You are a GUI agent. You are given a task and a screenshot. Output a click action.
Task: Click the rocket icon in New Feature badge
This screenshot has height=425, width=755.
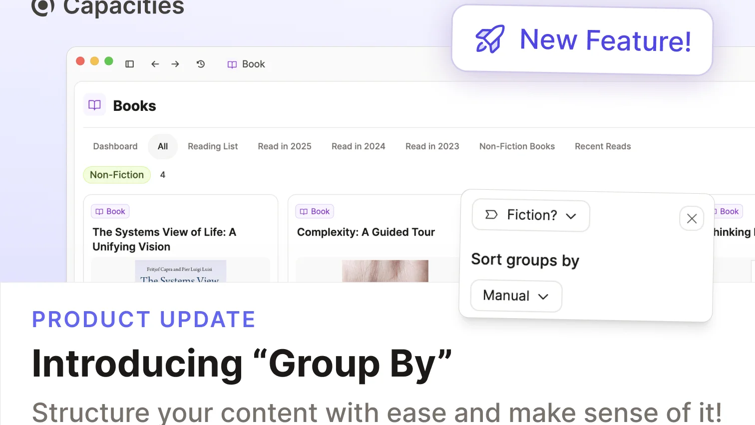[x=490, y=39]
